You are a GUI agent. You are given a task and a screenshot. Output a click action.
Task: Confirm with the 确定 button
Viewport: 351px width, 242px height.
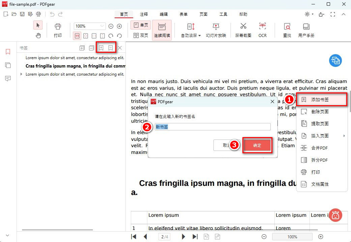(x=257, y=145)
